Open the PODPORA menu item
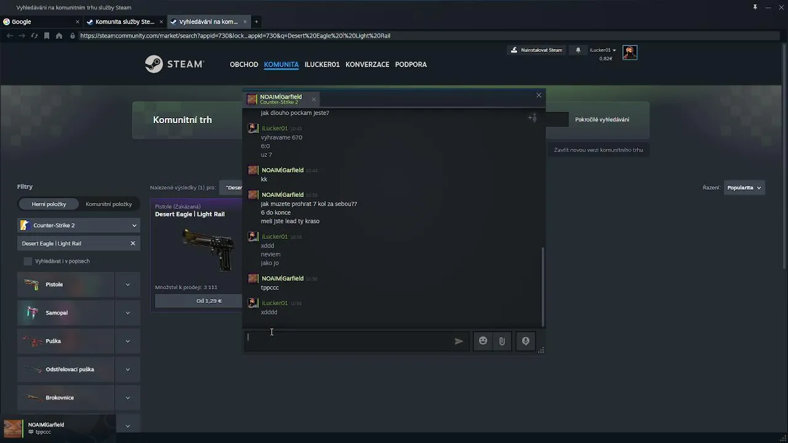Screen dimensions: 788x443 (411, 64)
